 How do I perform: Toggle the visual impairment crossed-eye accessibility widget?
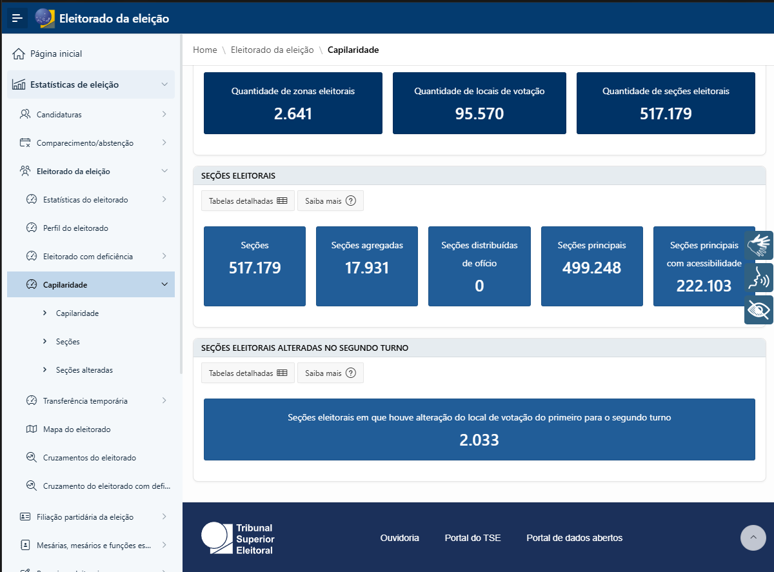click(x=759, y=310)
